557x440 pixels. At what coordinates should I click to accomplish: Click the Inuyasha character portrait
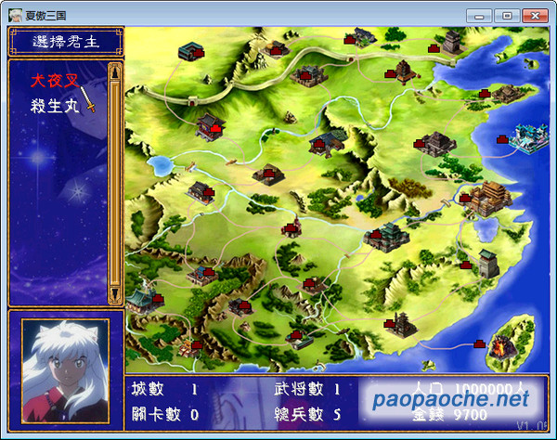pos(65,370)
